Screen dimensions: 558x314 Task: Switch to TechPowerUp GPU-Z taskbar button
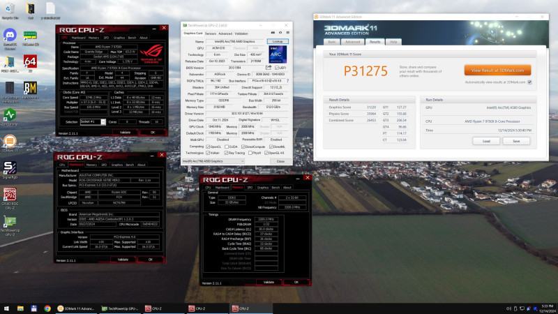click(x=120, y=308)
